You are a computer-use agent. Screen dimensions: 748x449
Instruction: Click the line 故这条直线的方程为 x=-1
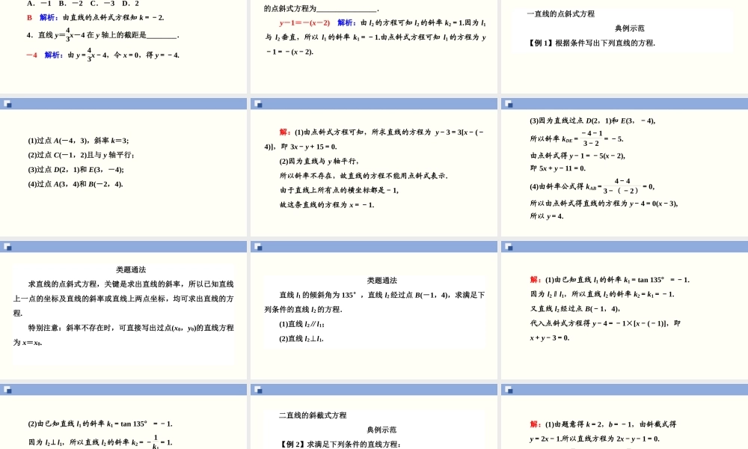[x=327, y=205]
